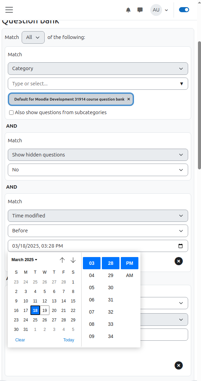Remove the Time modified filter condition
The image size is (201, 381).
[x=179, y=261]
